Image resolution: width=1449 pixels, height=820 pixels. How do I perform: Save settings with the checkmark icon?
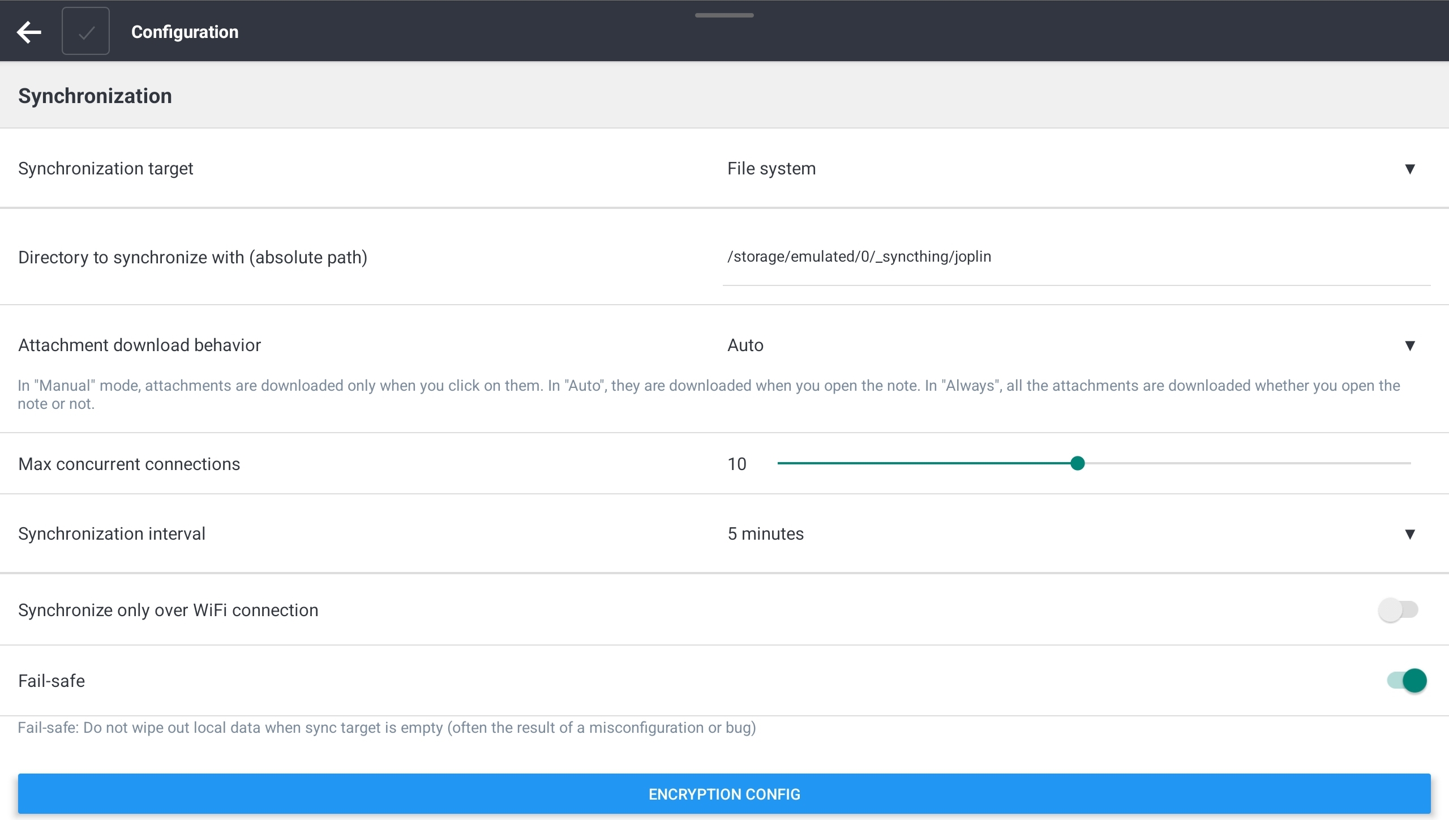[85, 31]
